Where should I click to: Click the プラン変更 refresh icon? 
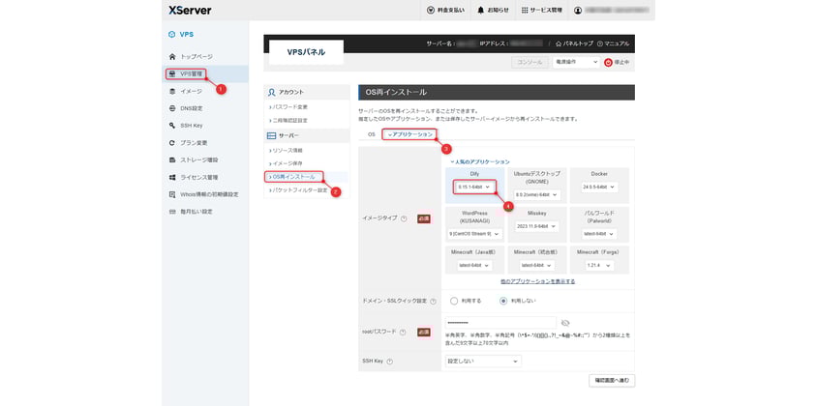coord(172,143)
